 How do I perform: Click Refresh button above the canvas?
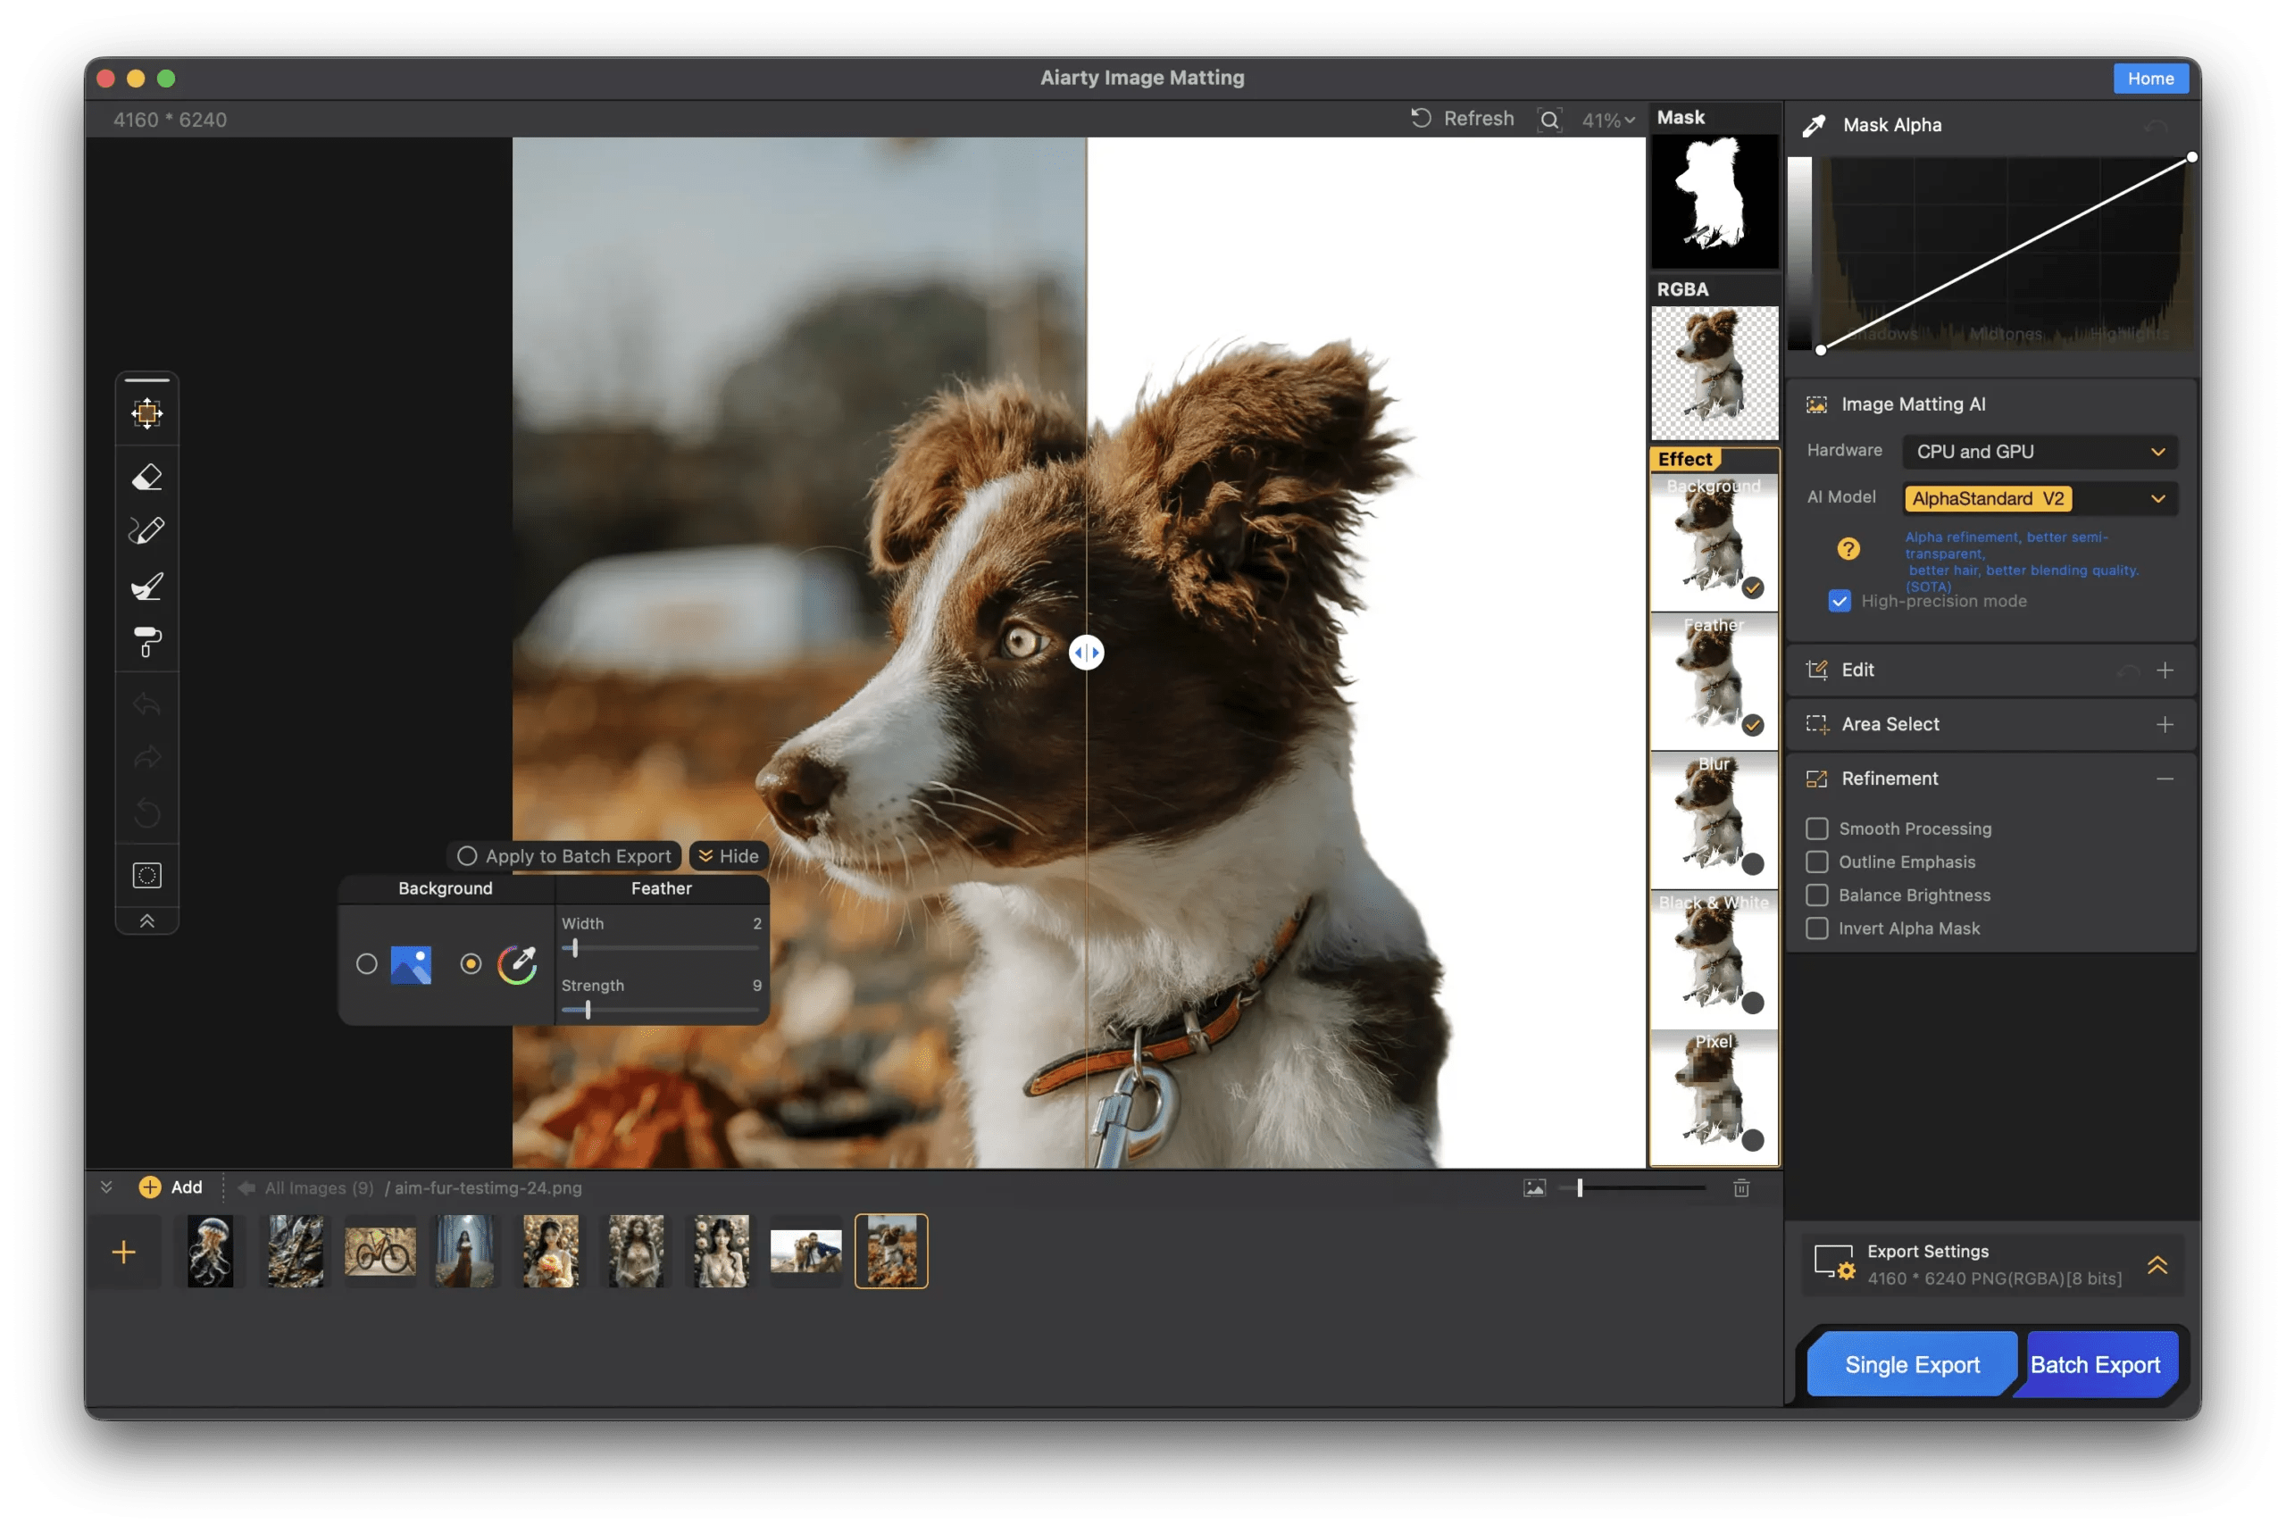[1463, 118]
